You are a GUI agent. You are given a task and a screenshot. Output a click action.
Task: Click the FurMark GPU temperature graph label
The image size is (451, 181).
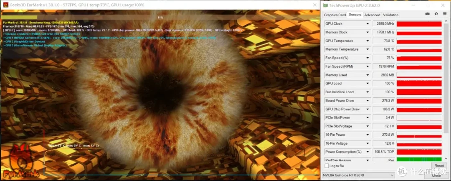[74, 145]
